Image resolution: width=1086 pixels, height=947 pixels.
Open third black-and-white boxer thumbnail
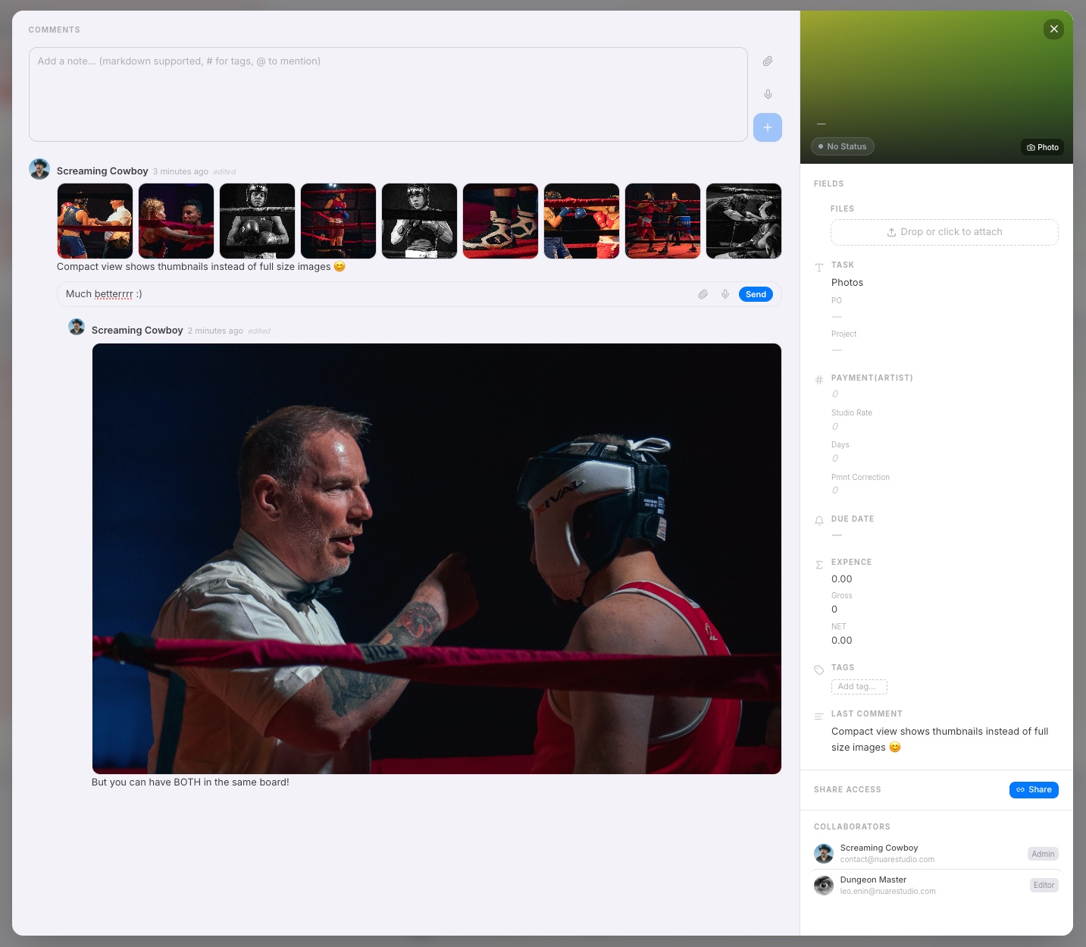tap(257, 221)
